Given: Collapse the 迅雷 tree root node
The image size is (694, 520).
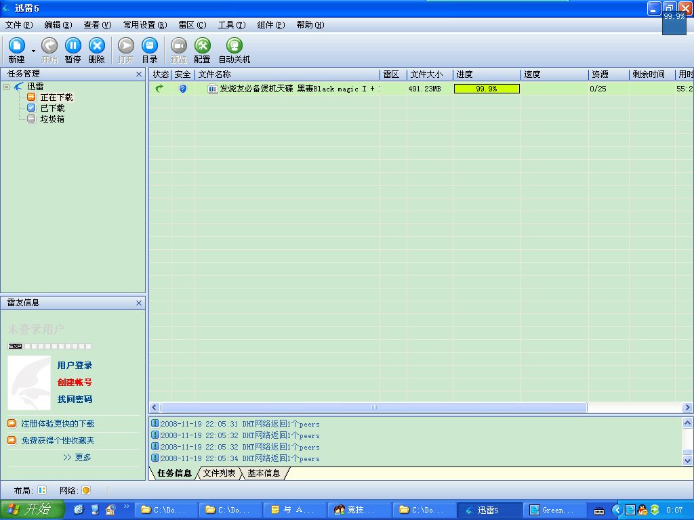Looking at the screenshot, I should coord(6,87).
